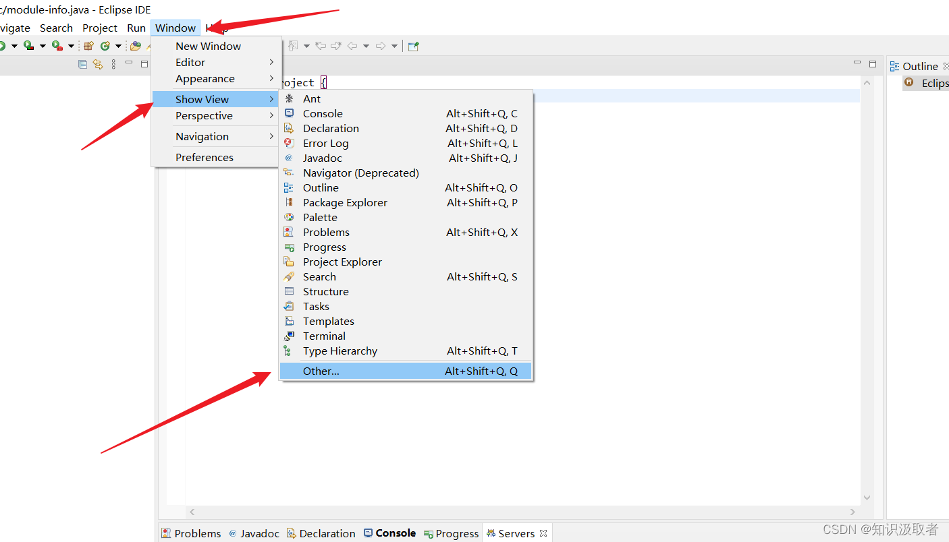Switch to the Declaration bottom tab
This screenshot has height=542, width=949.
(321, 533)
